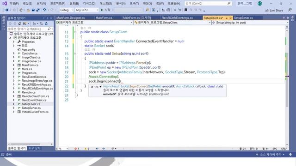Image resolution: width=296 pixels, height=166 pixels.
Task: Select ImageClient.cs in Solution Explorer
Action: click(x=31, y=57)
